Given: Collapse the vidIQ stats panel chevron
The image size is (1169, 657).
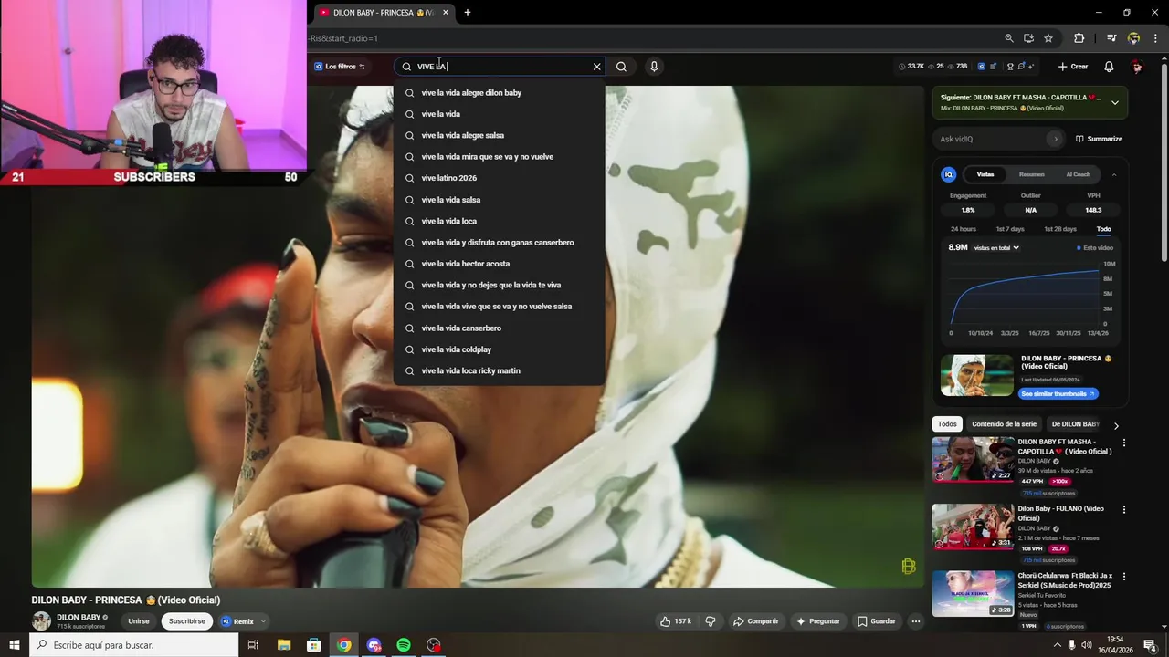Looking at the screenshot, I should (1113, 174).
